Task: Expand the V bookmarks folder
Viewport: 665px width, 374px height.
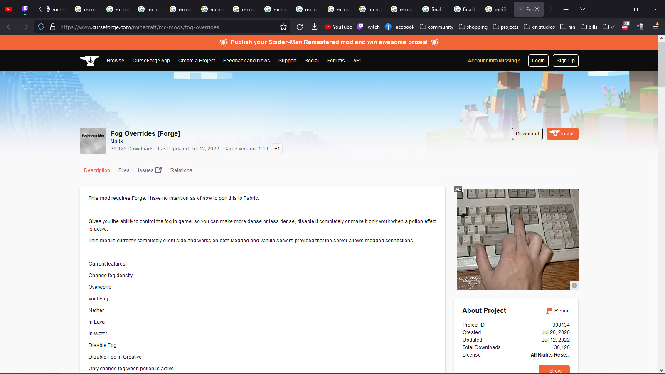Action: click(x=608, y=27)
